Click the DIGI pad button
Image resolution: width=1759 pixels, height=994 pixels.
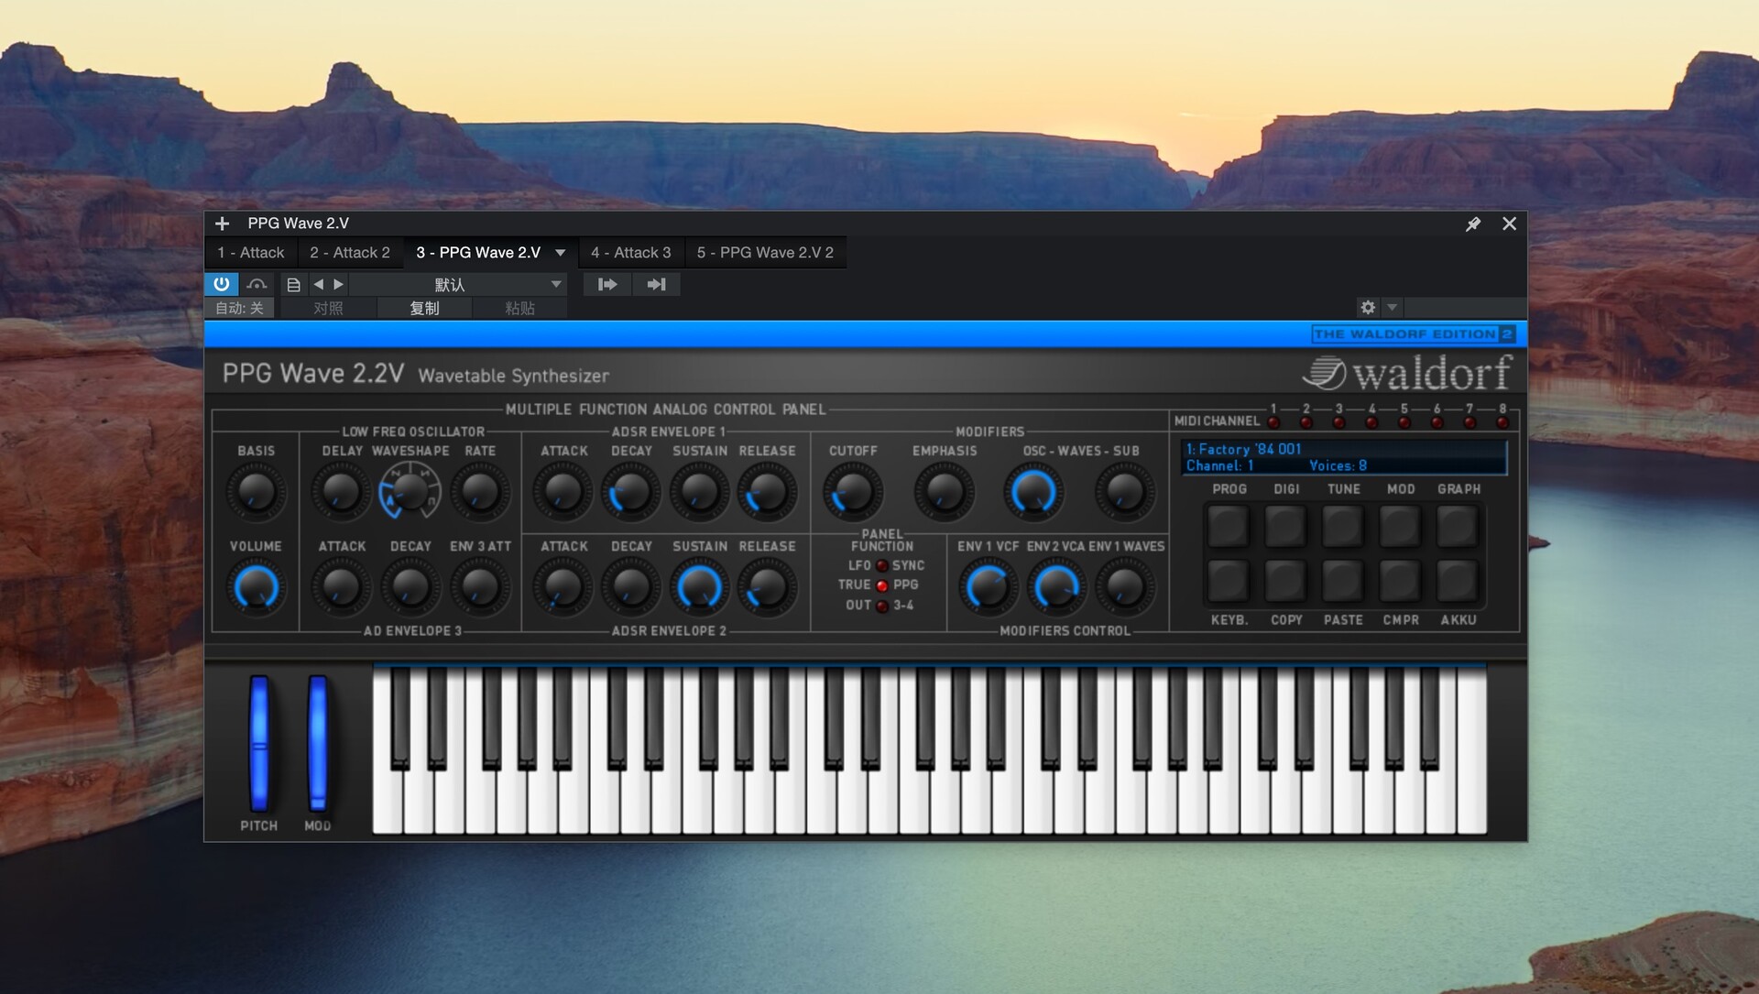pos(1285,526)
